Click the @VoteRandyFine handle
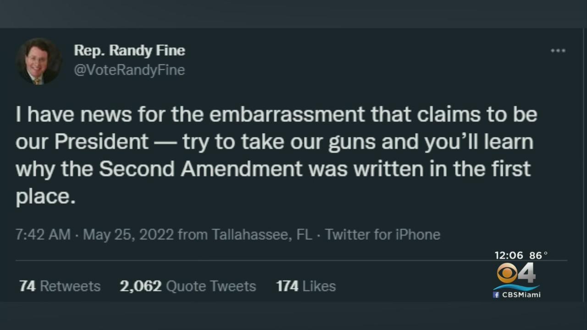Image resolution: width=587 pixels, height=330 pixels. [x=129, y=70]
